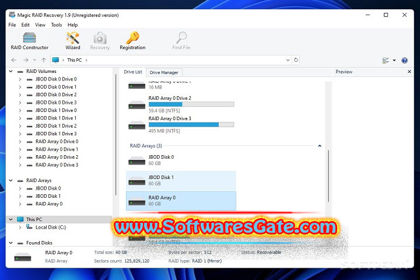
Task: Expand RAID Array 0 Drive 3 tree node
Action: click(x=20, y=165)
